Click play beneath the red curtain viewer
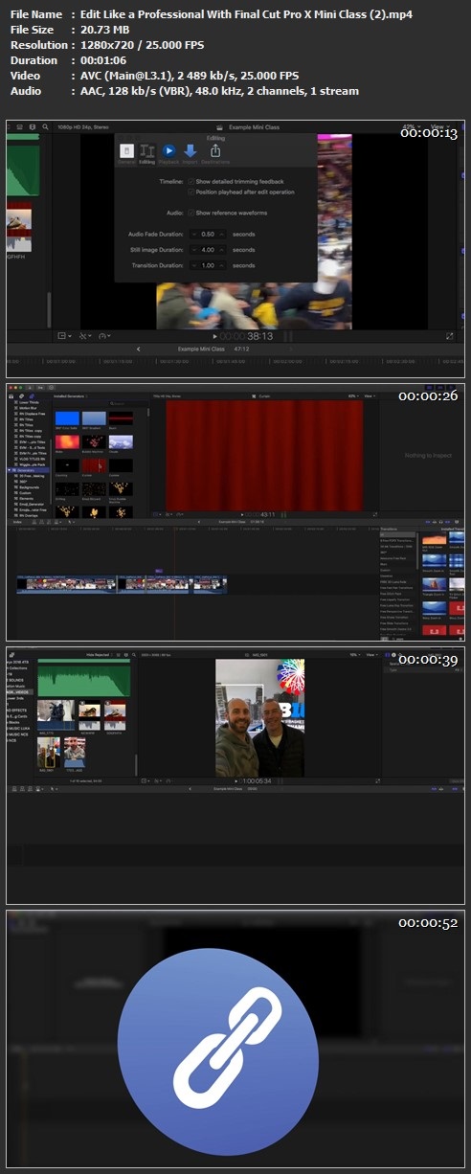Image resolution: width=471 pixels, height=1174 pixels. click(241, 514)
